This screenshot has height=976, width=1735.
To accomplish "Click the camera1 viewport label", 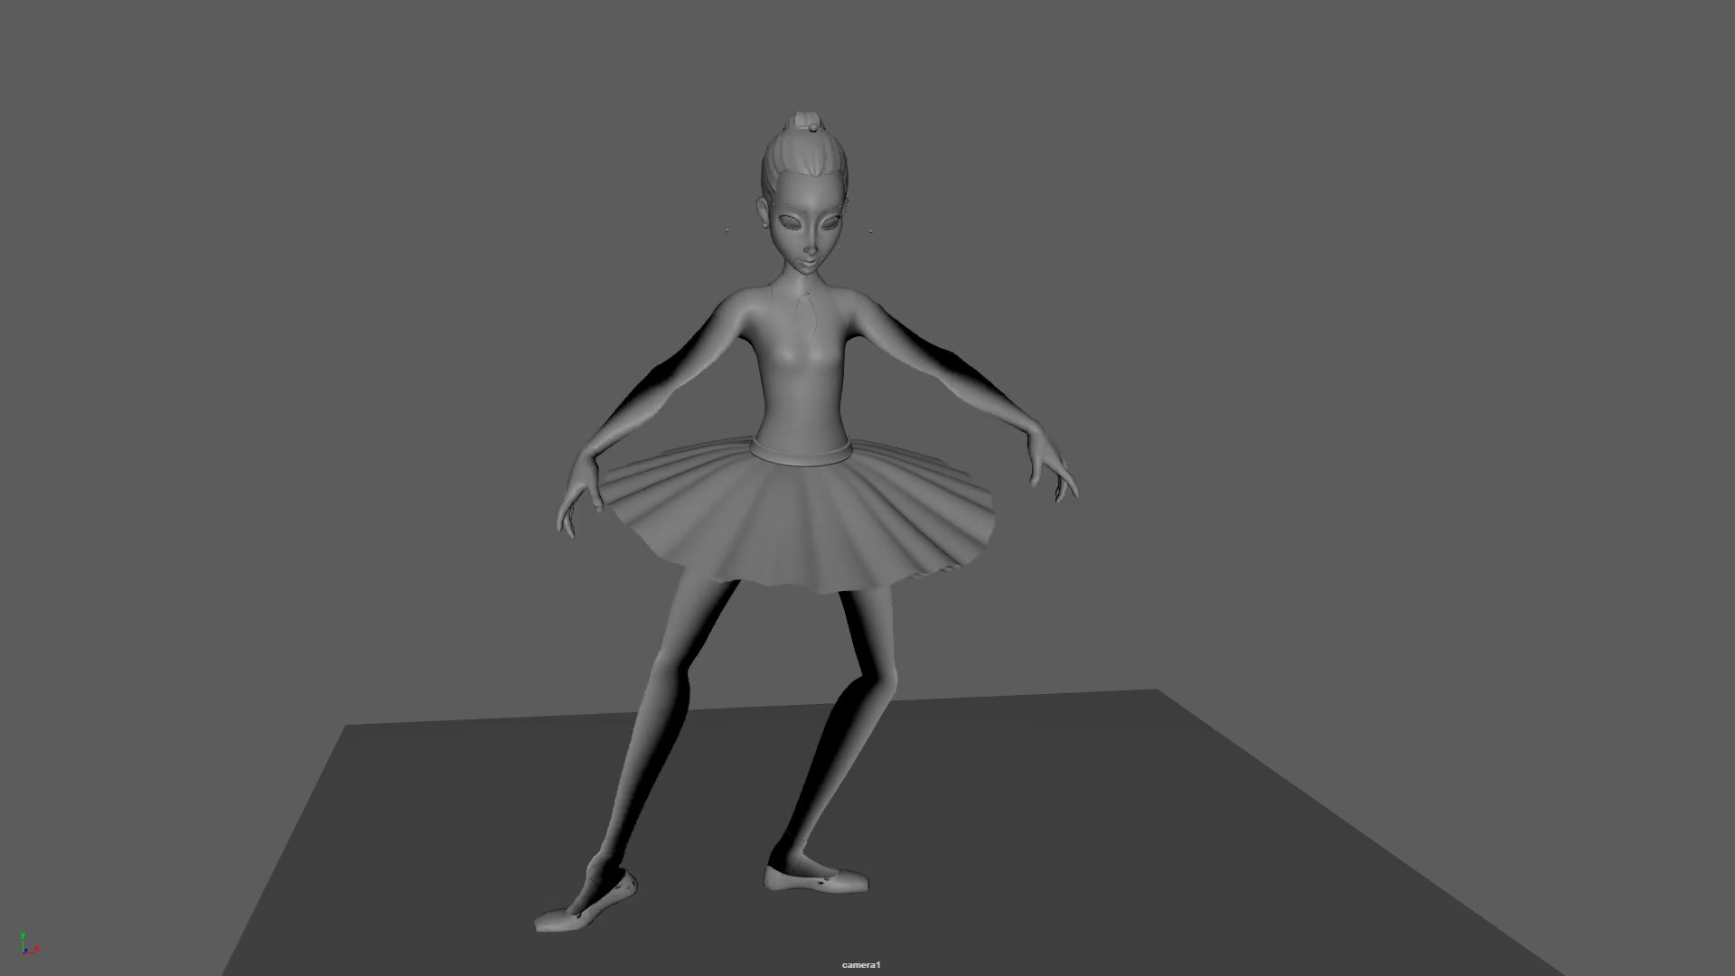I will coord(860,965).
